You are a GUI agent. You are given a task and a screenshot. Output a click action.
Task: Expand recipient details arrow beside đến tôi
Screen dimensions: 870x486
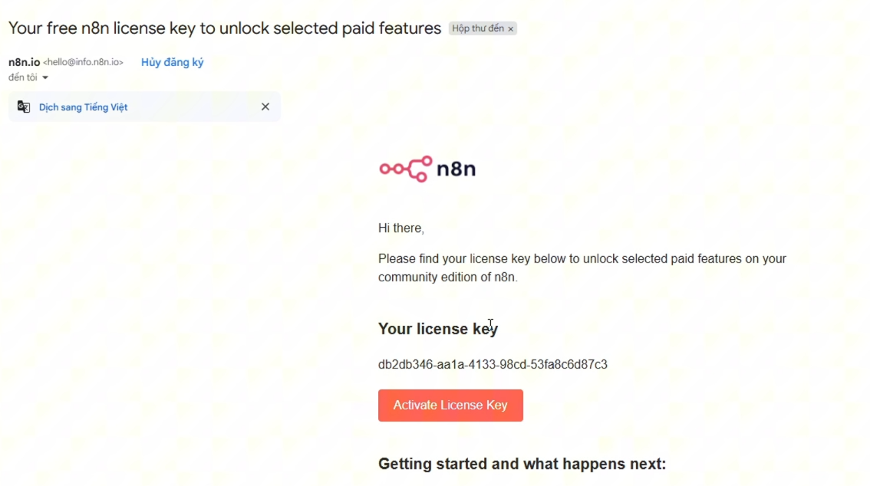45,77
